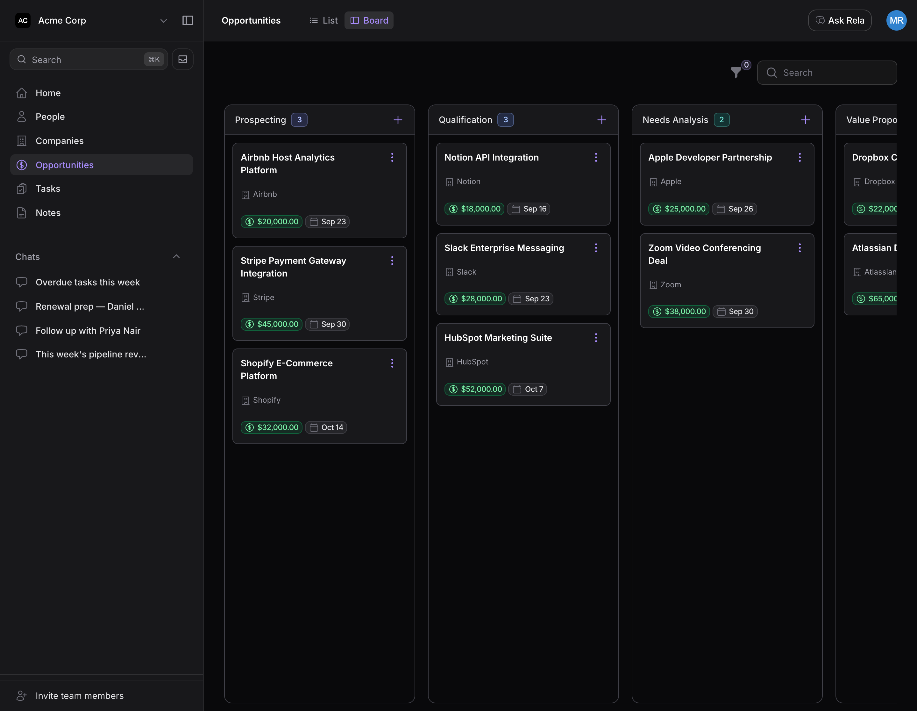Open People in sidebar
Image resolution: width=917 pixels, height=711 pixels.
[x=101, y=116]
